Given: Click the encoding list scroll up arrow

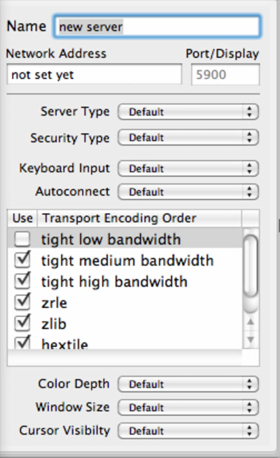Looking at the screenshot, I should (x=250, y=322).
